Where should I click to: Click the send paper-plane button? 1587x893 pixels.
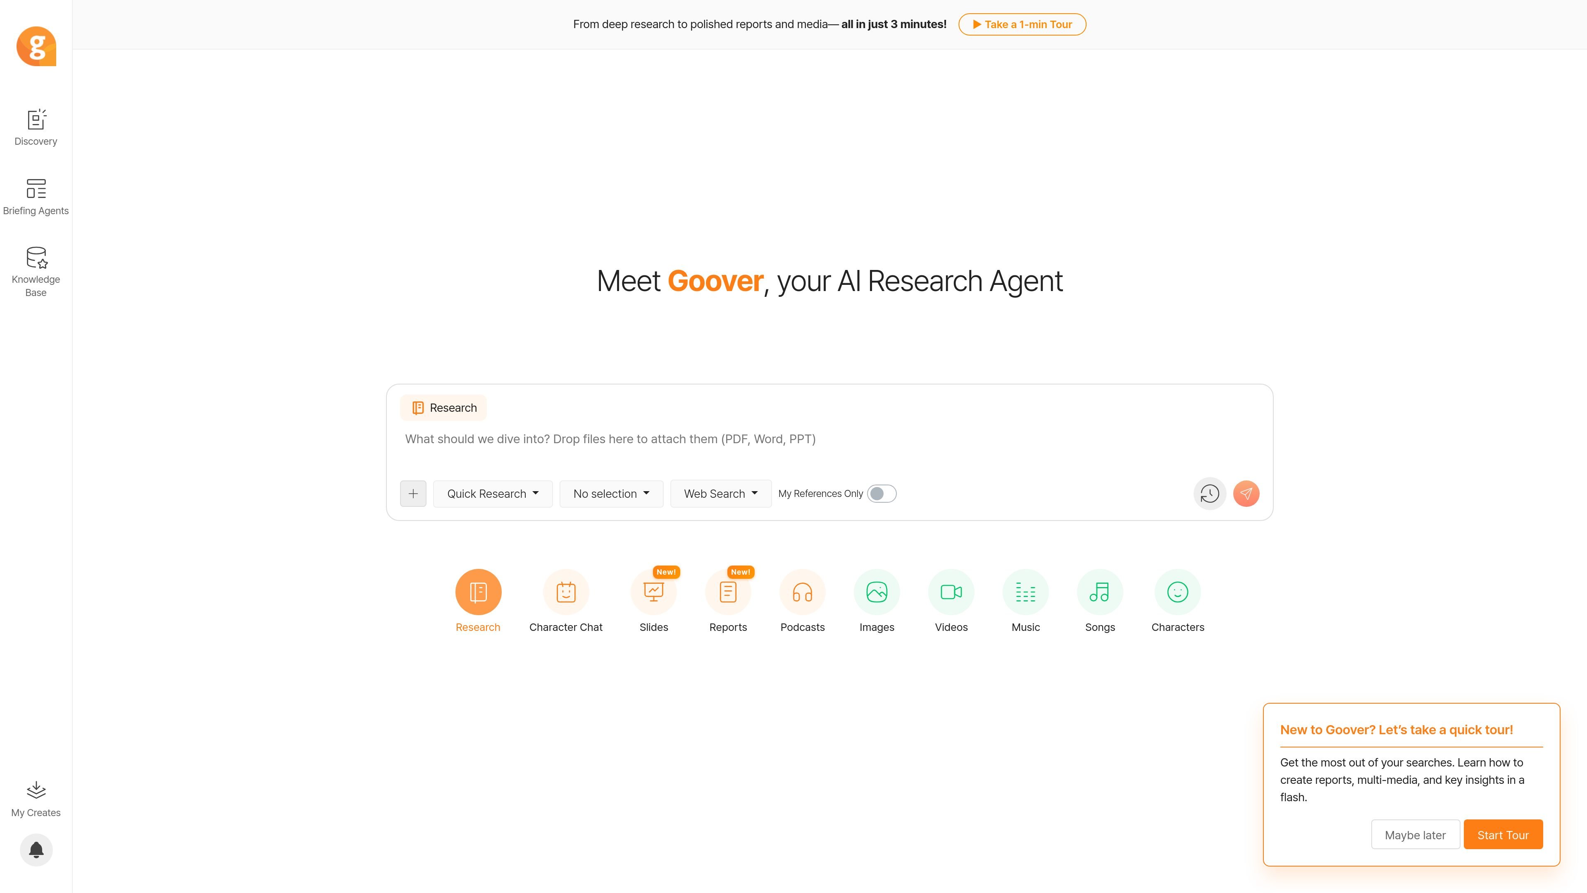point(1246,494)
